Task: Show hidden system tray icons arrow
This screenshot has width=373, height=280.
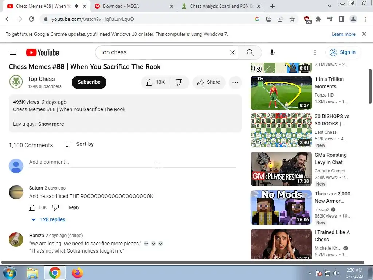Action: click(310, 273)
